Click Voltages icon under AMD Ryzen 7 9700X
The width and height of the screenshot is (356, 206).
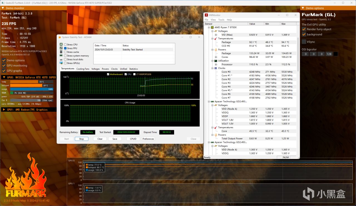coord(216,31)
